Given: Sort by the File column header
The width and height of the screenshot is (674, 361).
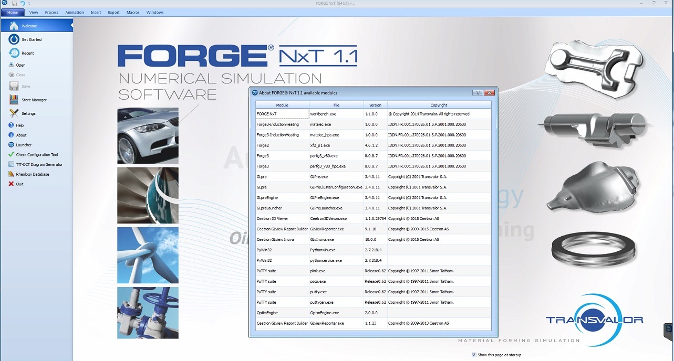Looking at the screenshot, I should 336,105.
